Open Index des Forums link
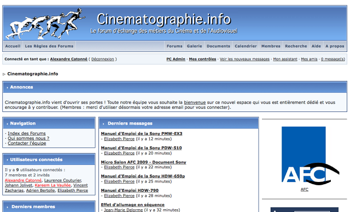Screen dimensions: 350x212 click(x=27, y=133)
